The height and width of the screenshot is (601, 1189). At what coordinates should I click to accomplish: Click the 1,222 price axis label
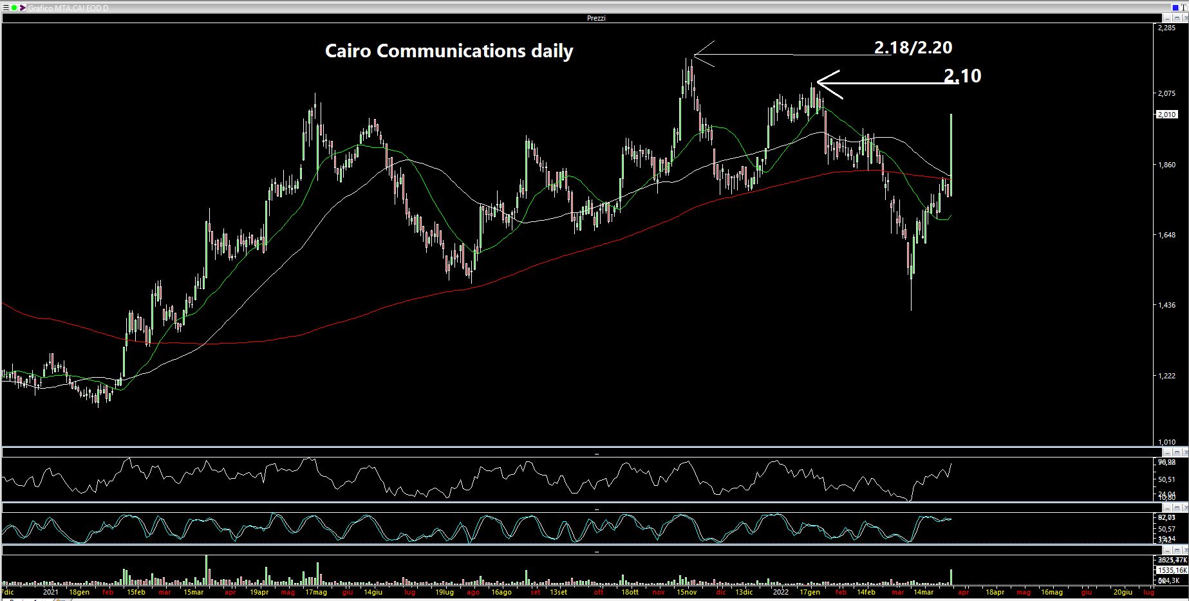click(x=1166, y=376)
